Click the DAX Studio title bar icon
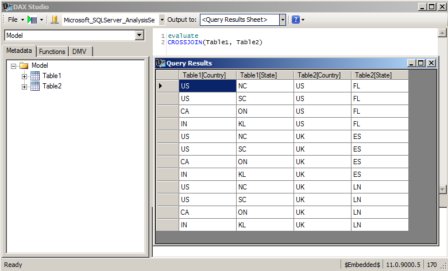 coord(5,6)
